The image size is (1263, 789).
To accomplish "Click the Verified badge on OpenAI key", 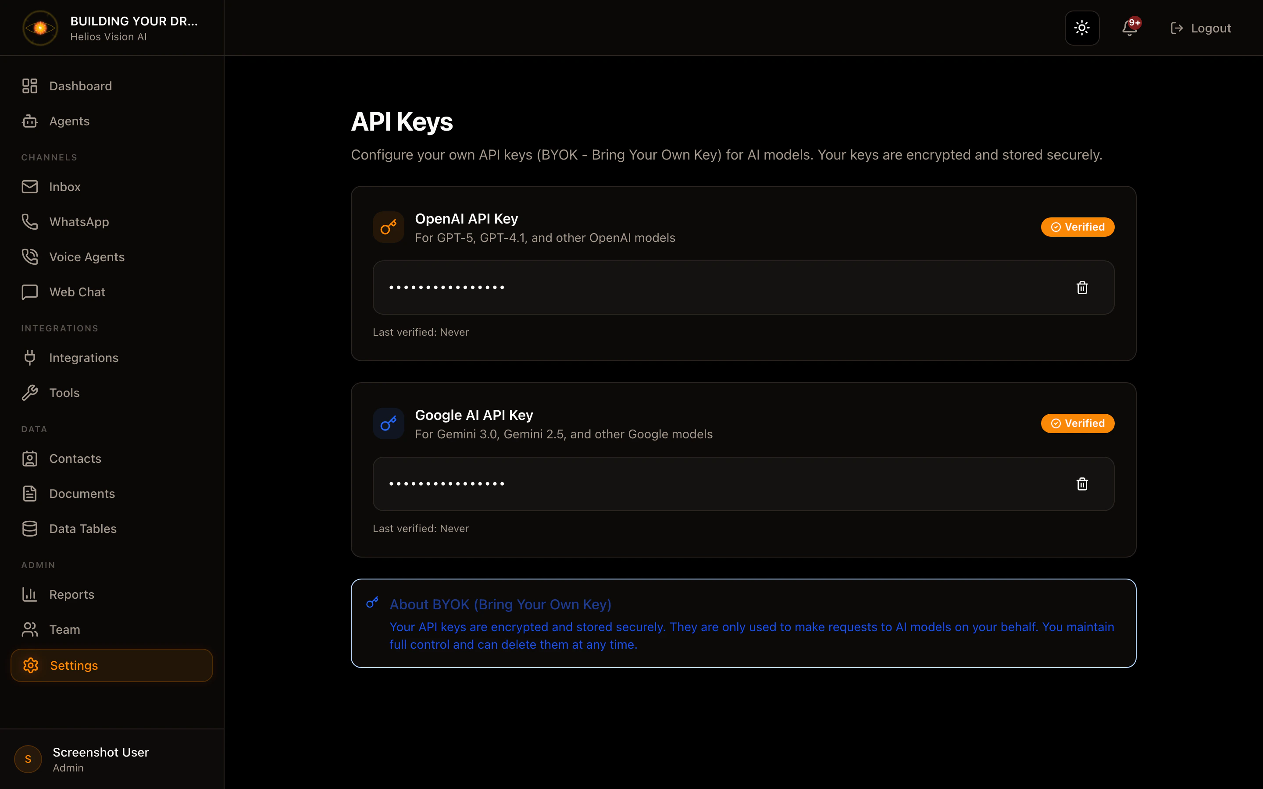I will (1077, 227).
